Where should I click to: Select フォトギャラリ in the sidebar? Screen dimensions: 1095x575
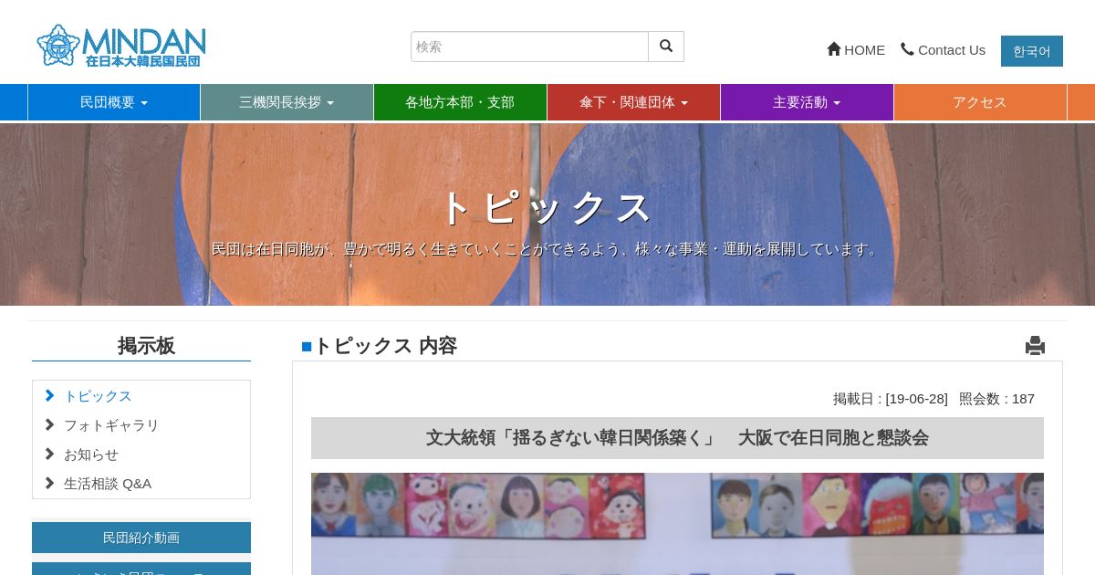pos(111,425)
